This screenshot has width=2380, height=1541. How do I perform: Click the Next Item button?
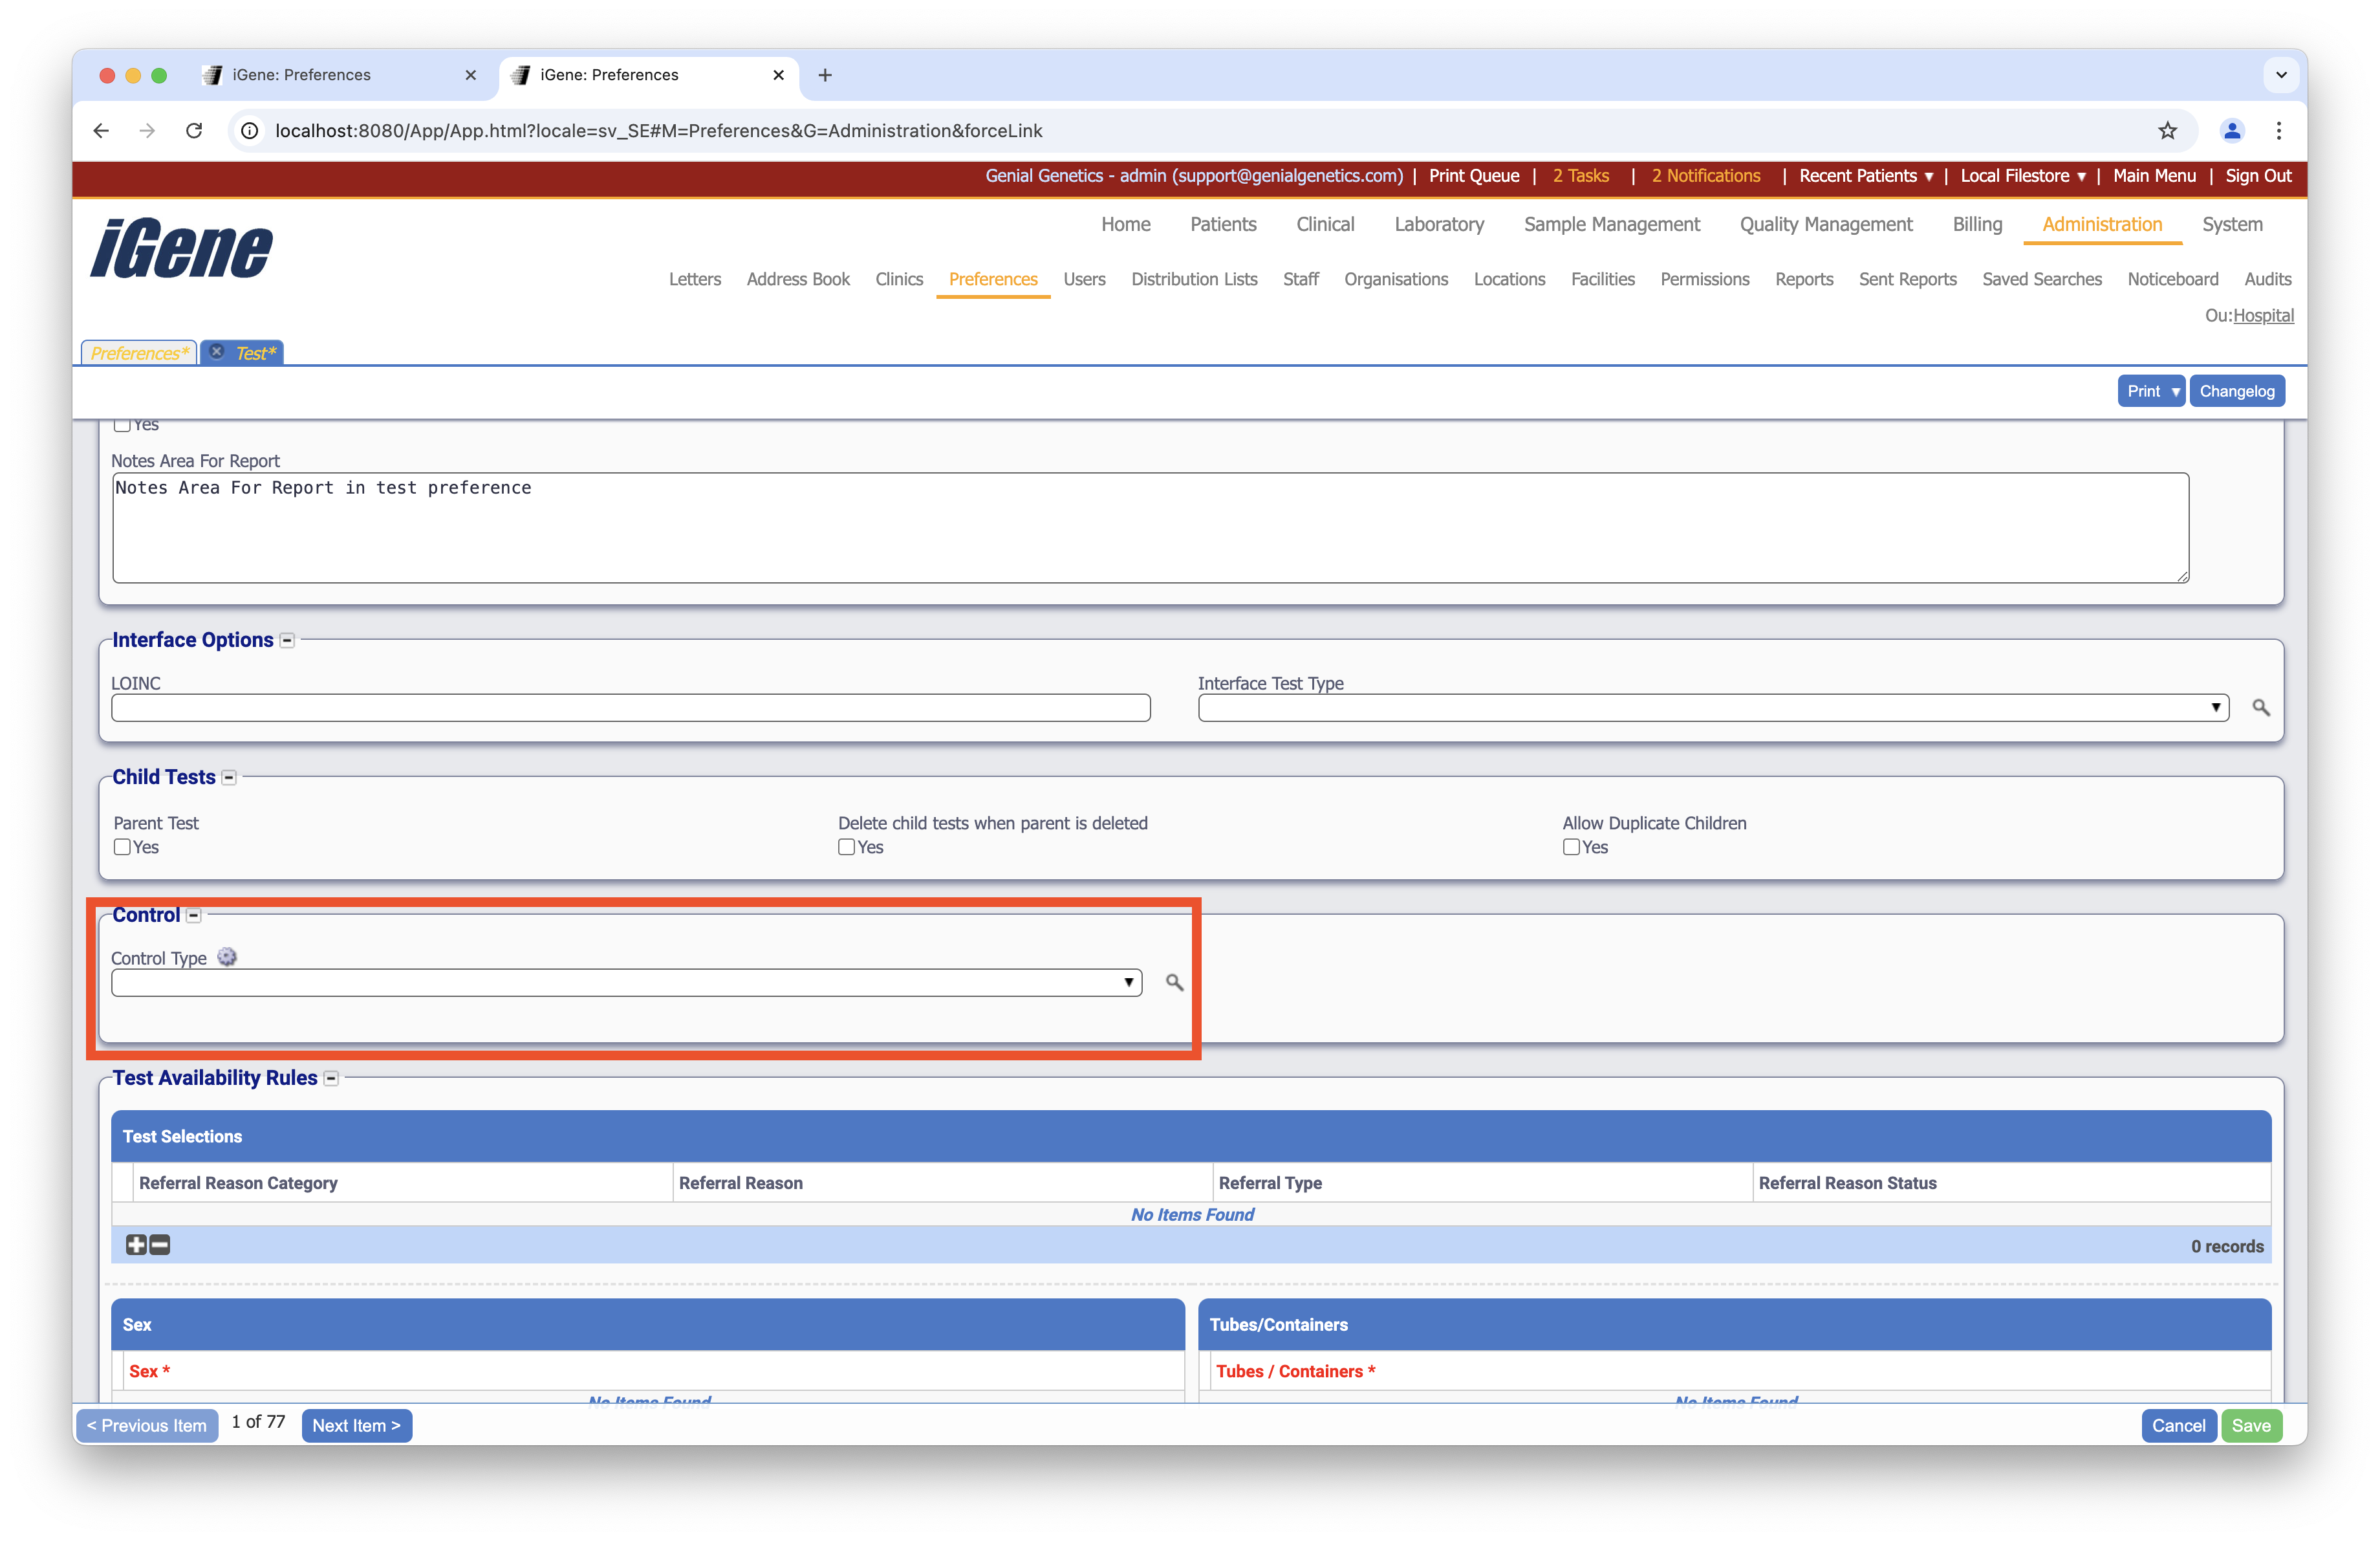(356, 1425)
